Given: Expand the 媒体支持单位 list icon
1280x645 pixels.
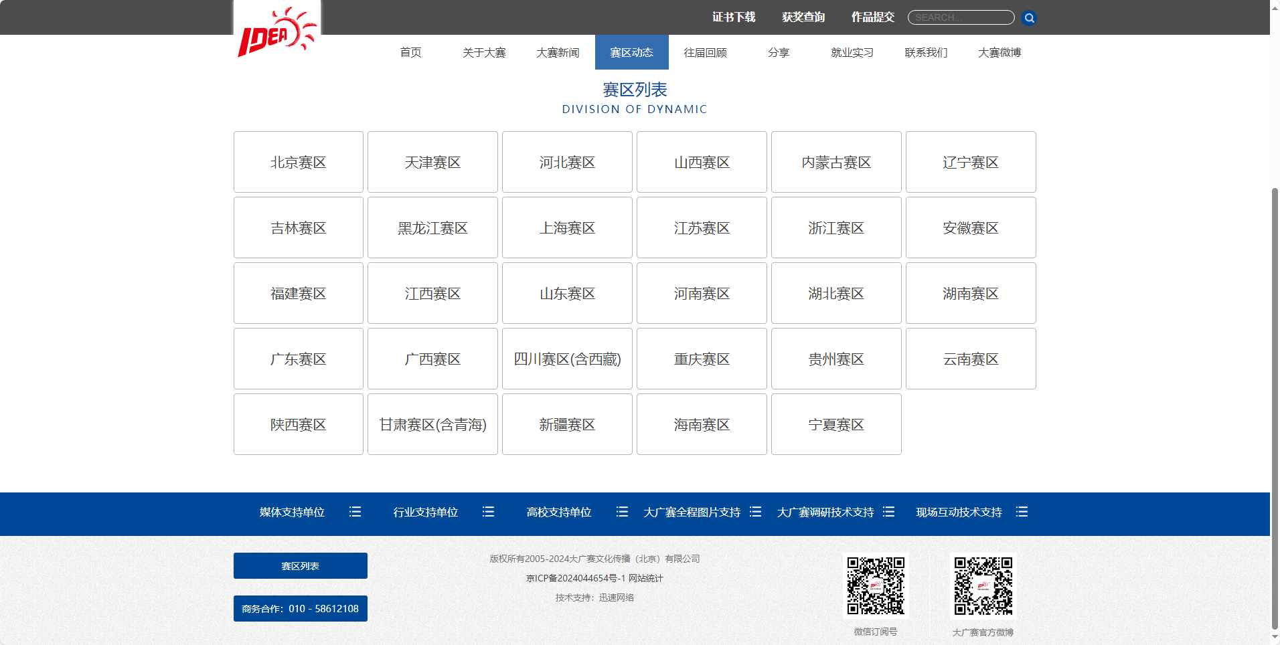Looking at the screenshot, I should point(355,512).
